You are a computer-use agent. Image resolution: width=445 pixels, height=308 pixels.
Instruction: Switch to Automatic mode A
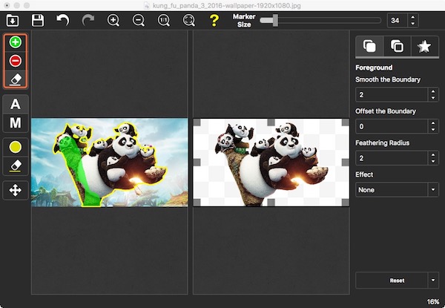(x=16, y=104)
